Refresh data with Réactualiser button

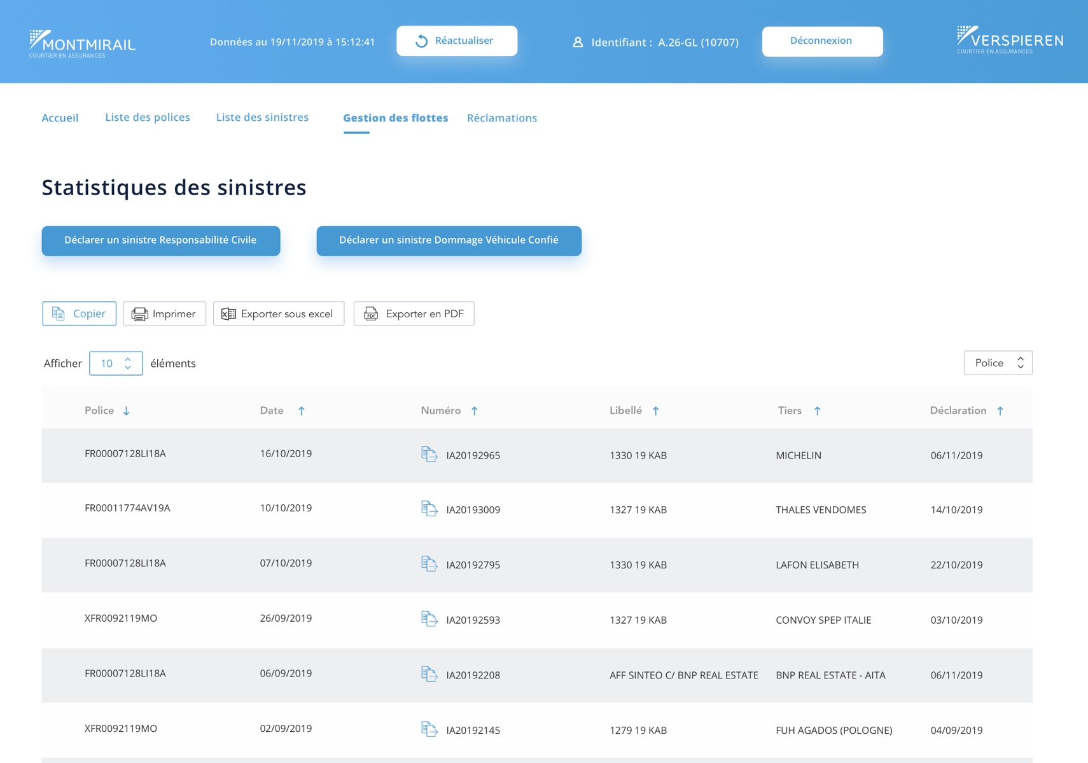point(457,41)
